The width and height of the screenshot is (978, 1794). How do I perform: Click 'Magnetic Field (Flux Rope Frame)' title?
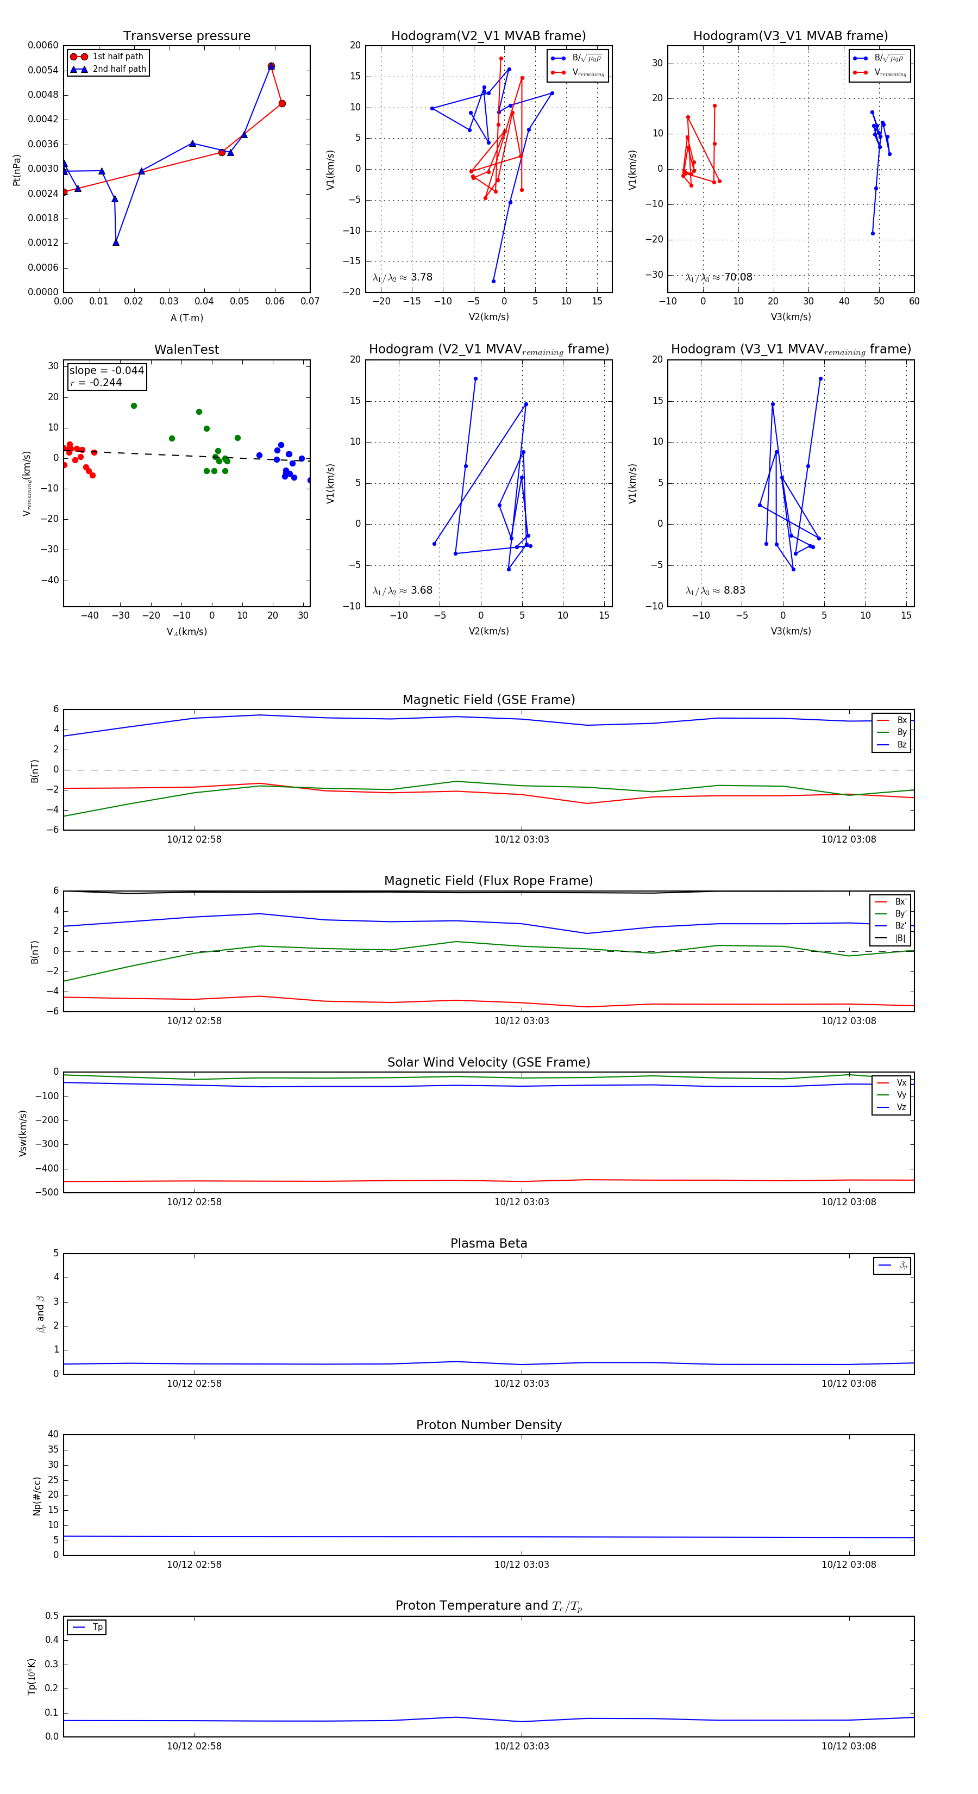(488, 880)
